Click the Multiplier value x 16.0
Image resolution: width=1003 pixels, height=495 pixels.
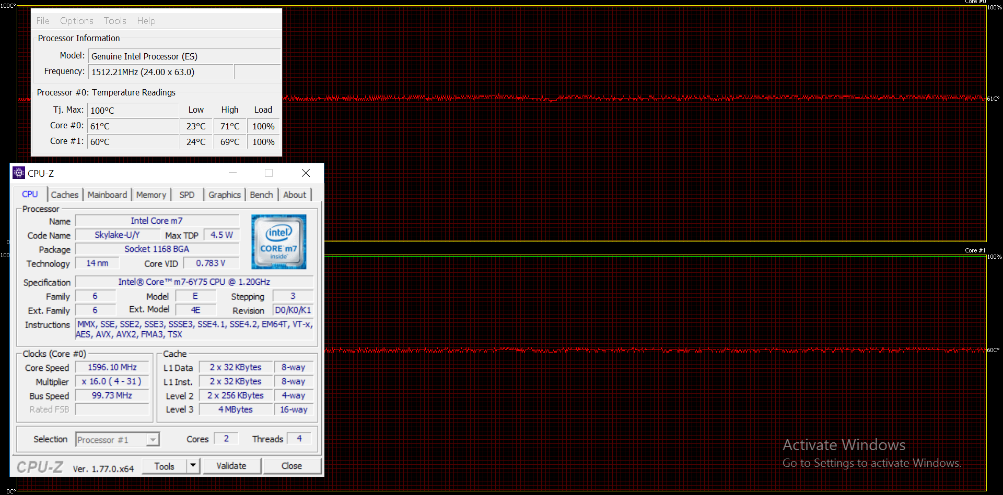coord(112,381)
